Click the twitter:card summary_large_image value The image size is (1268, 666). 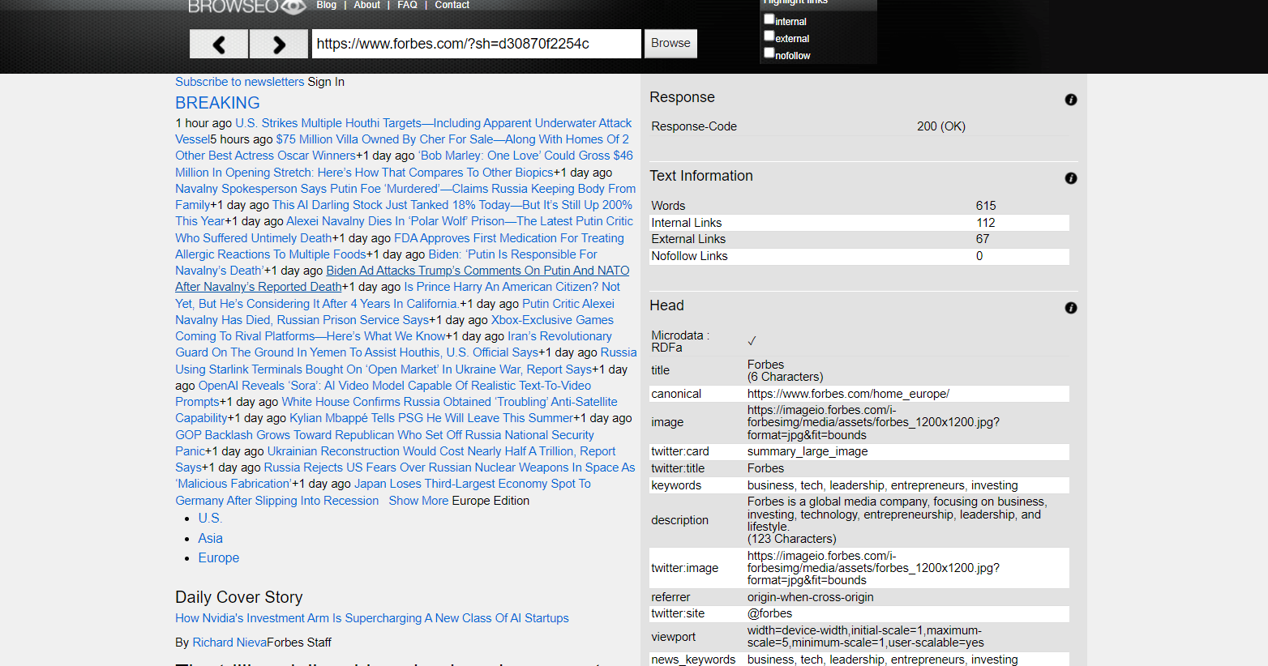coord(807,451)
